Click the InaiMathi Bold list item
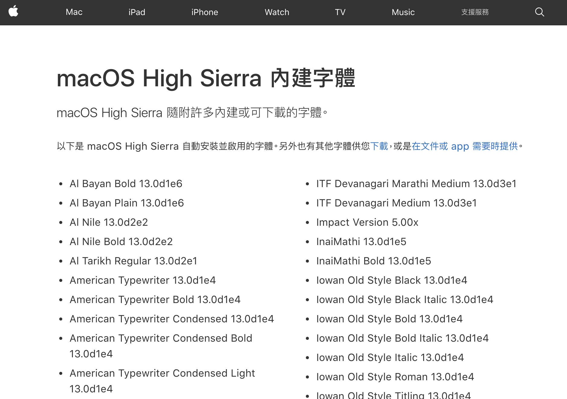This screenshot has width=567, height=399. [374, 261]
